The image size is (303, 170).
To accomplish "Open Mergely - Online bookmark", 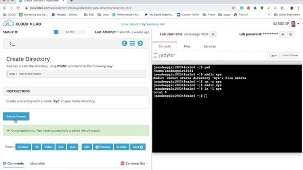I will [x=65, y=15].
